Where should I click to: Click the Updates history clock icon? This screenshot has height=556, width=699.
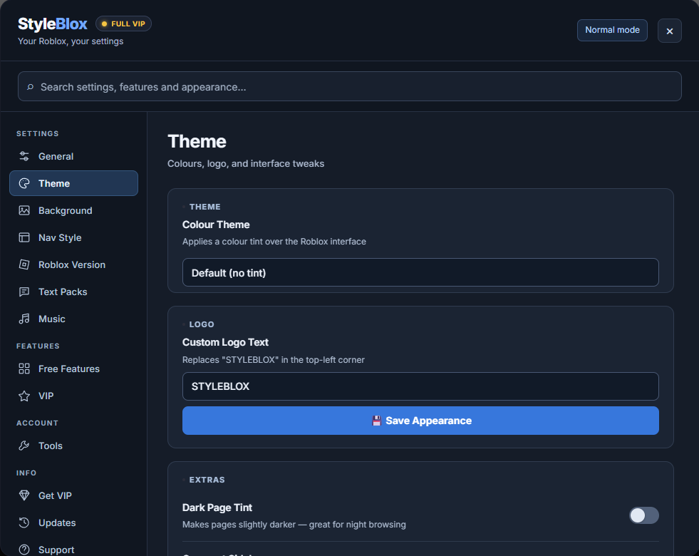(24, 522)
